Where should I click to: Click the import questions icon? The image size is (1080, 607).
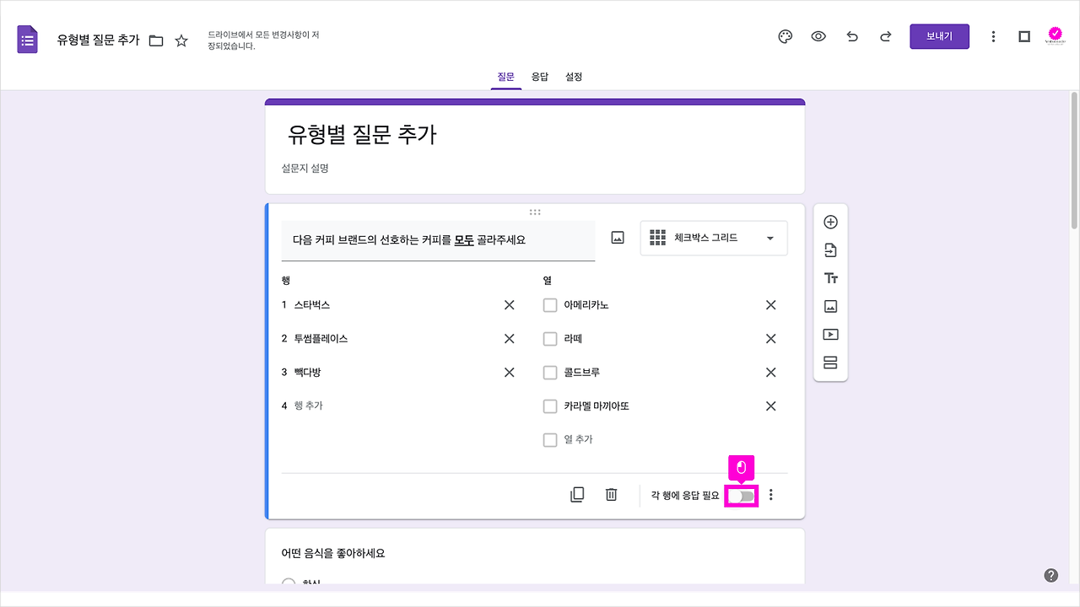point(830,250)
